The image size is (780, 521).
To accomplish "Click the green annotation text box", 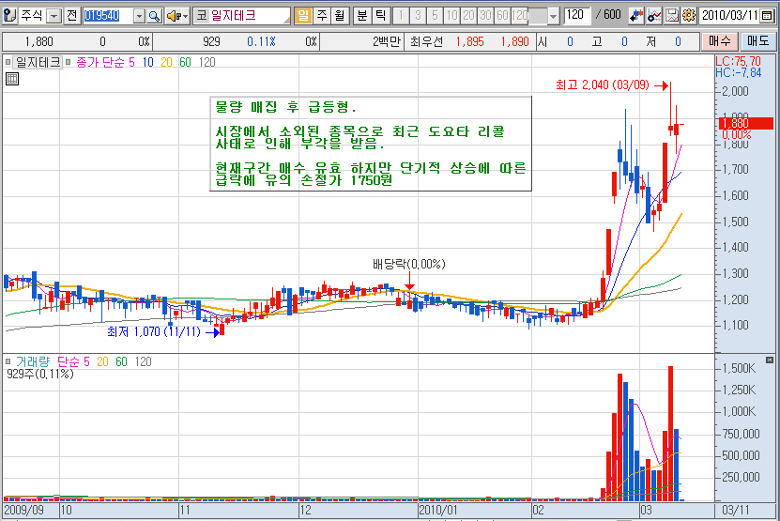I will click(x=371, y=144).
